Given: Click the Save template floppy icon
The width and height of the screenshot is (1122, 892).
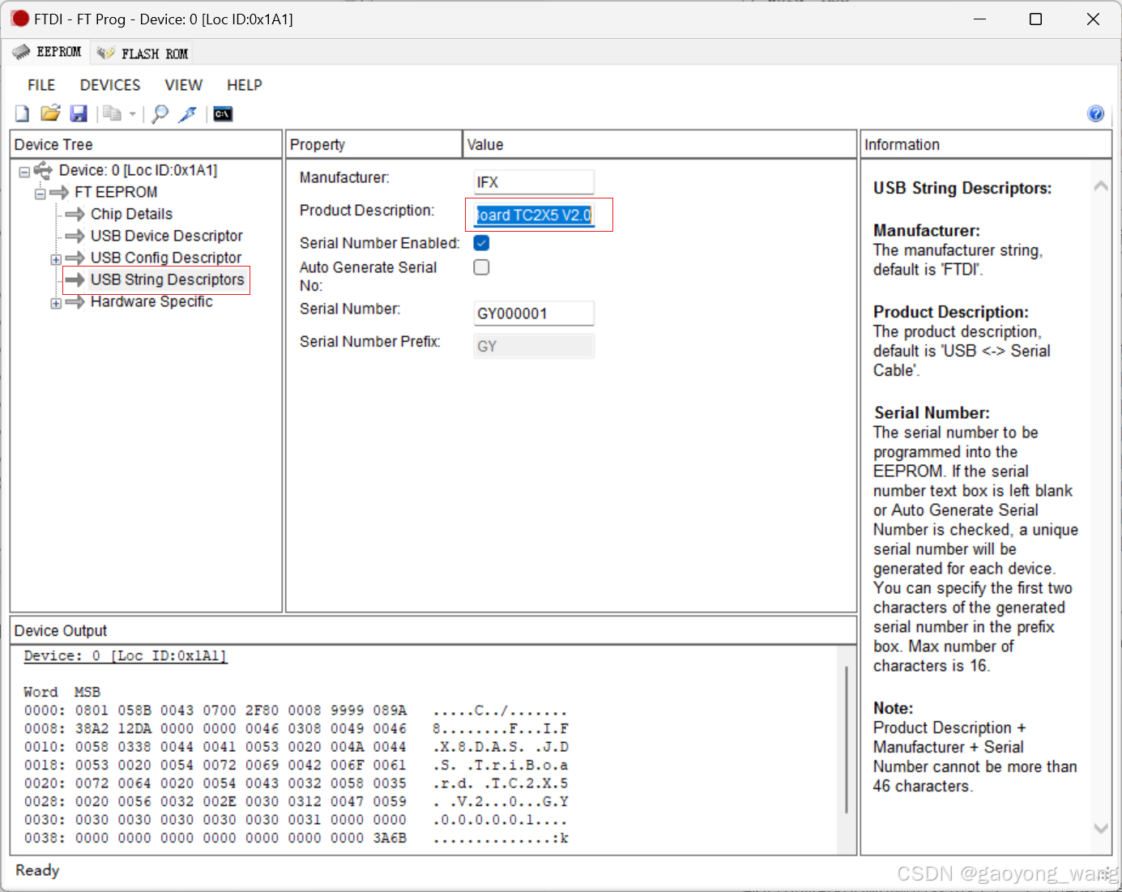Looking at the screenshot, I should [79, 113].
